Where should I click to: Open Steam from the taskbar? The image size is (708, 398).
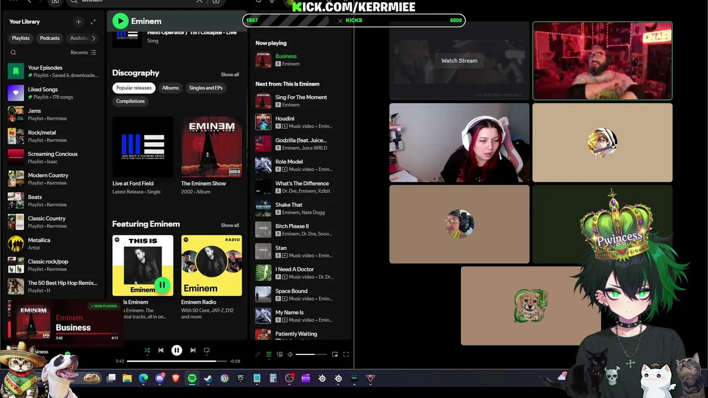coord(208,378)
